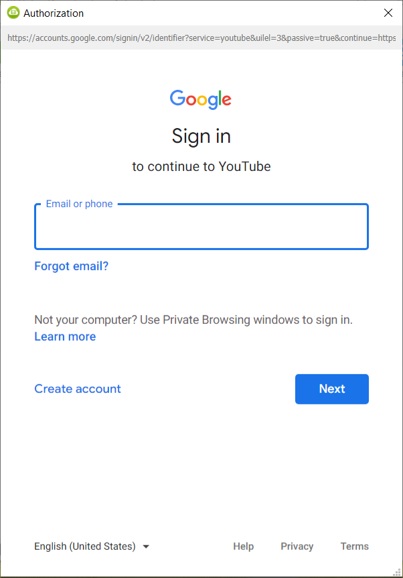Choose Create account

(78, 389)
